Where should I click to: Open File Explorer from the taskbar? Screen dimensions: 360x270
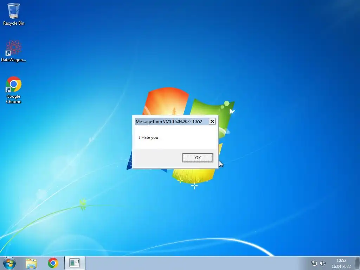[31, 263]
